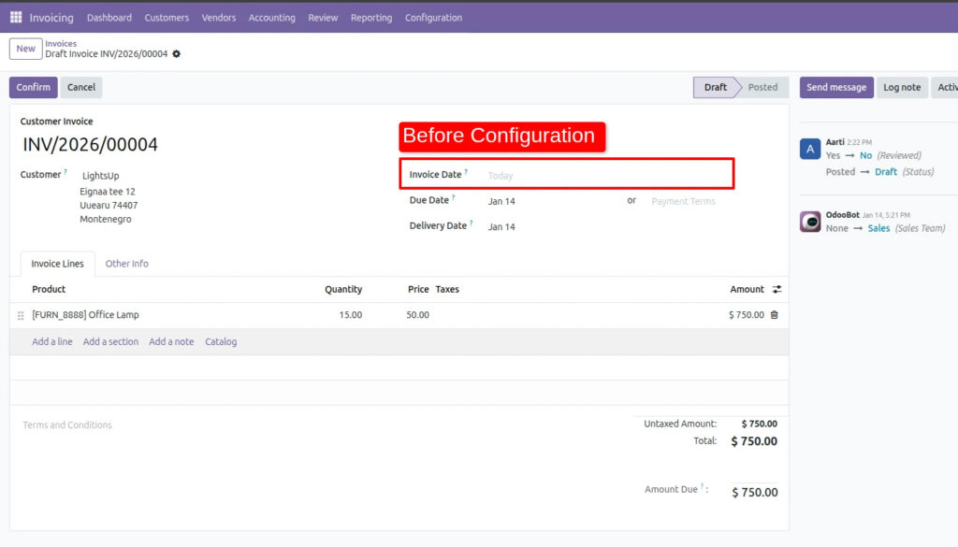The image size is (958, 547).
Task: Select the Posted status stage
Action: (762, 87)
